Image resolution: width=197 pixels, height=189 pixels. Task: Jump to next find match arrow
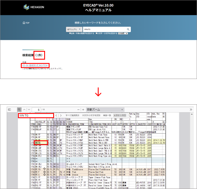(x=61, y=115)
